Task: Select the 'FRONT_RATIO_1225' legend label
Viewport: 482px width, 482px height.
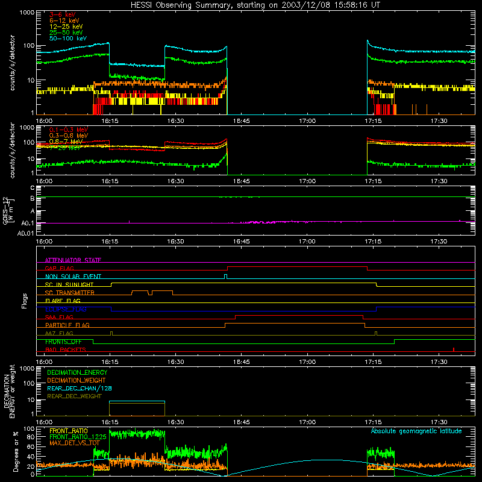Action: click(x=78, y=437)
